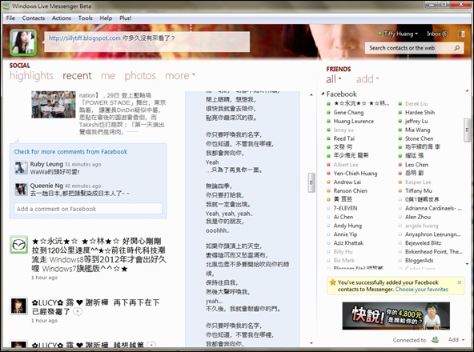Click offline icon beside Bejeweled Blitz
474x352 pixels.
point(400,243)
